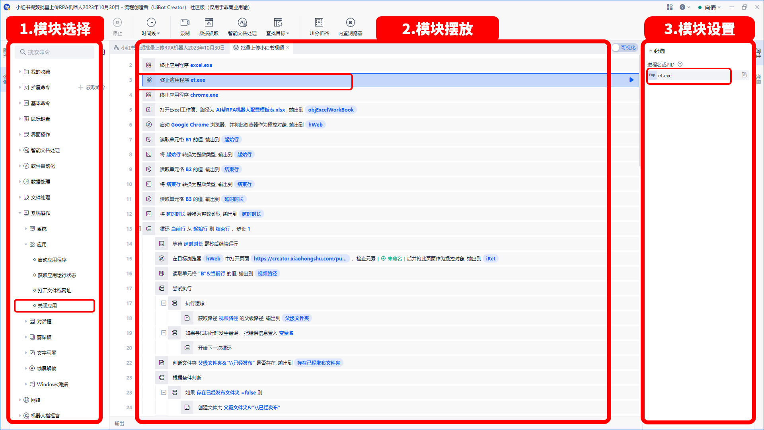The height and width of the screenshot is (430, 764).
Task: Expand the 扩展命令 tree node
Action: (x=20, y=87)
